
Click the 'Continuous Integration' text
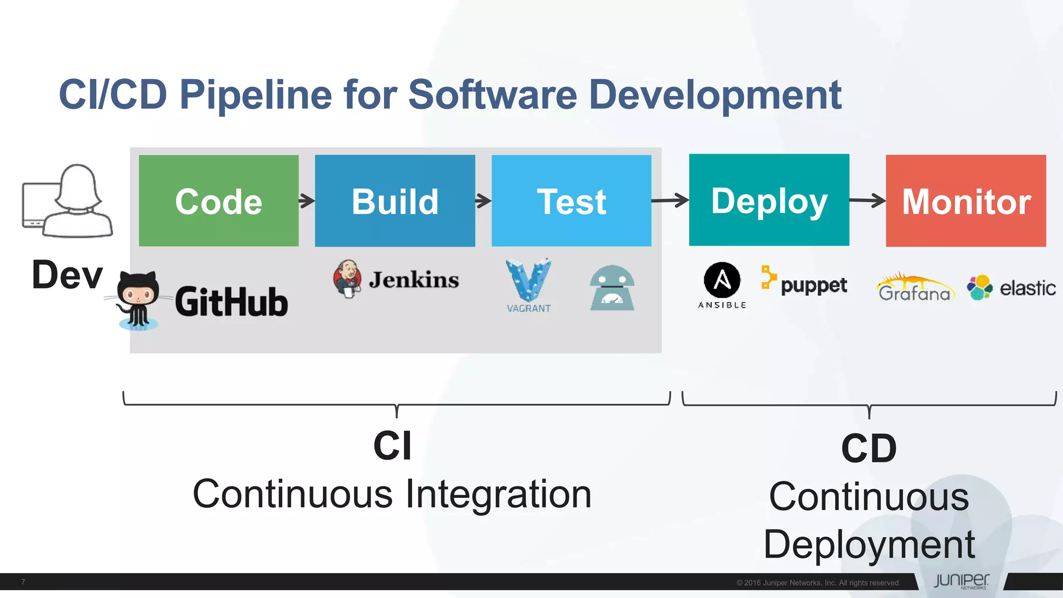(392, 494)
